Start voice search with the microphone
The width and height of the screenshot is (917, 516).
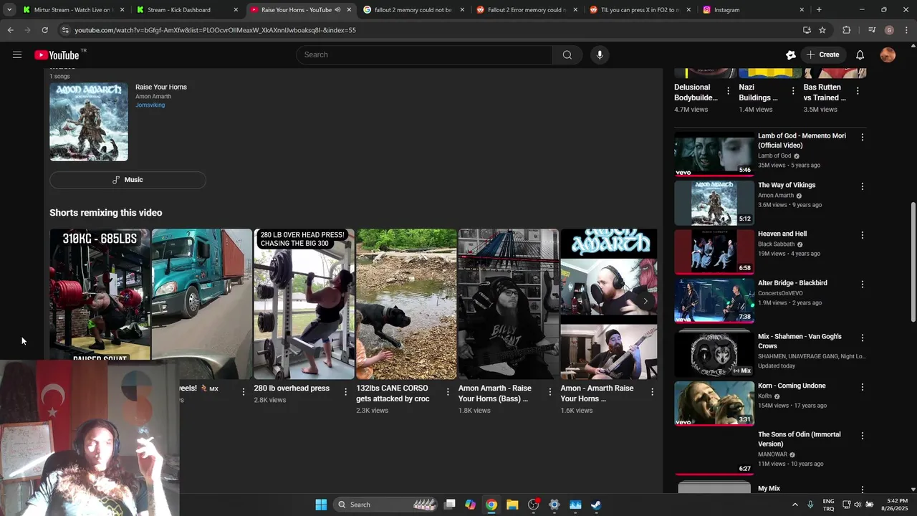coord(600,54)
